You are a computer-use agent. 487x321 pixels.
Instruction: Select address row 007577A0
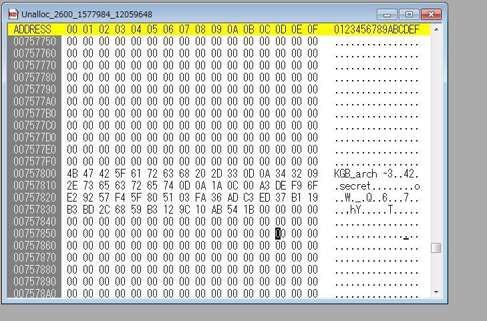(x=35, y=101)
